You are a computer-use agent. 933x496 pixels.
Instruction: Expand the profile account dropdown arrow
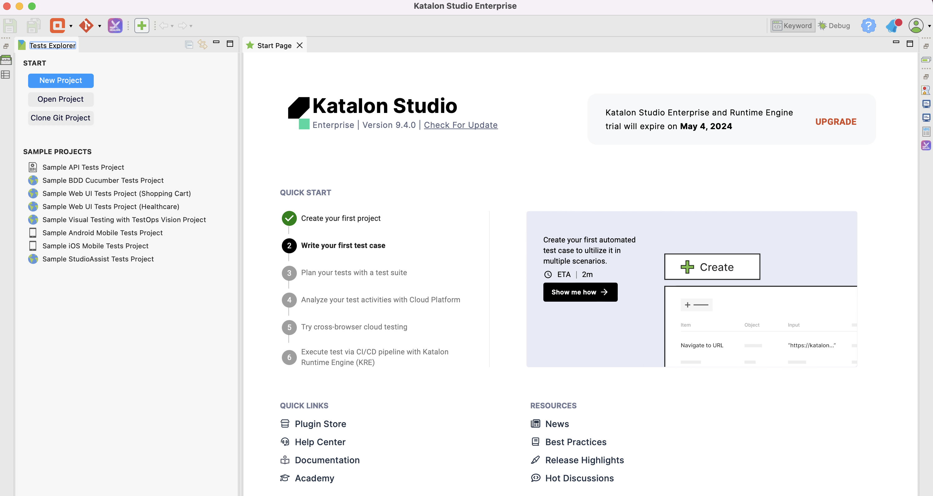point(929,26)
